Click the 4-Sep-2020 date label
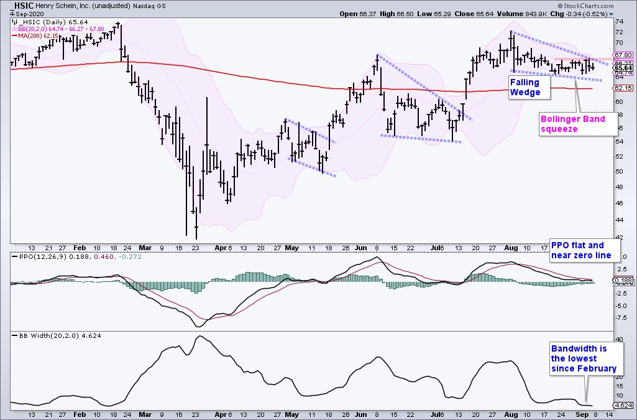Screen dimensions: 637x420 [27, 14]
